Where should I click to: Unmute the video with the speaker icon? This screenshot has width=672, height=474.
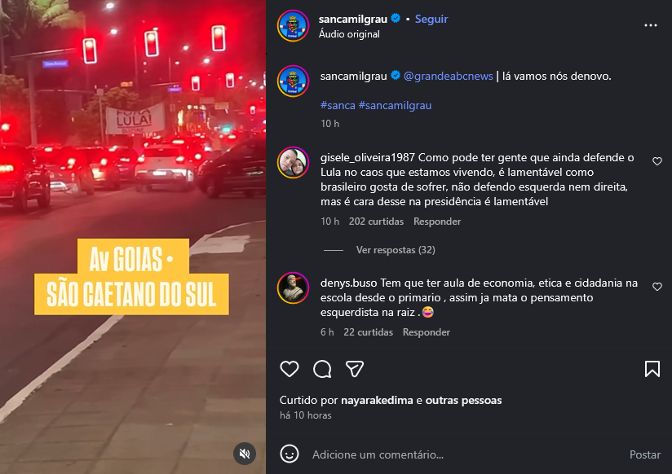245,454
